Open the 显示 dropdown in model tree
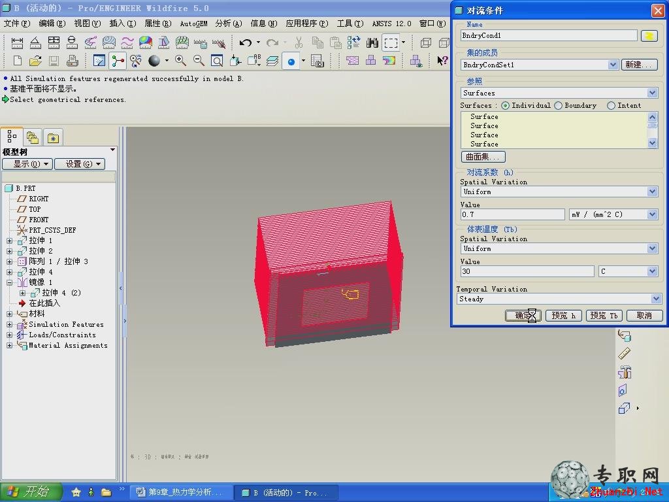The width and height of the screenshot is (669, 502). pyautogui.click(x=27, y=164)
